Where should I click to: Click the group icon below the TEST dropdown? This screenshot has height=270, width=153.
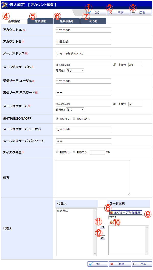[111, 223]
